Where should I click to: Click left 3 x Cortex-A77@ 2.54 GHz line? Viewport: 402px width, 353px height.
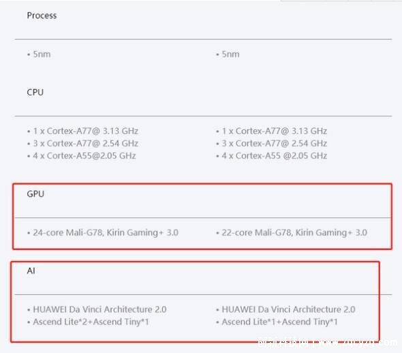click(86, 143)
